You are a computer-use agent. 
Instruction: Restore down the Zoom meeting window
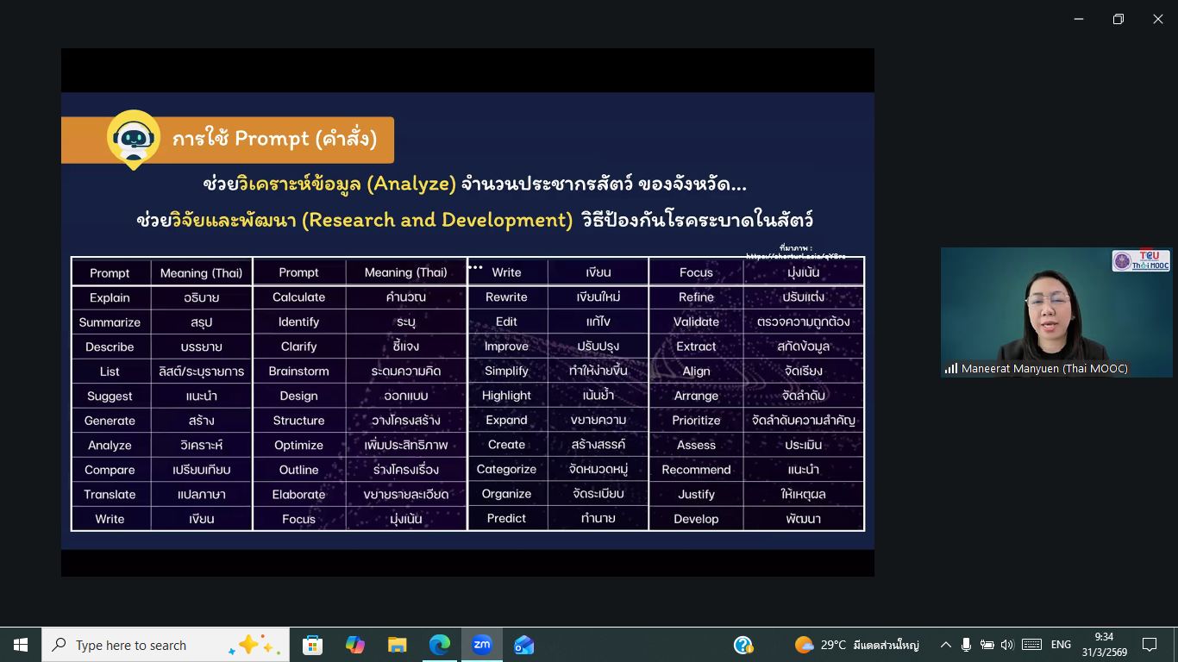click(1118, 19)
